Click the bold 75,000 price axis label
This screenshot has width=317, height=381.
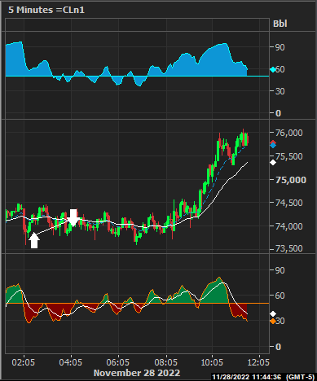click(291, 180)
